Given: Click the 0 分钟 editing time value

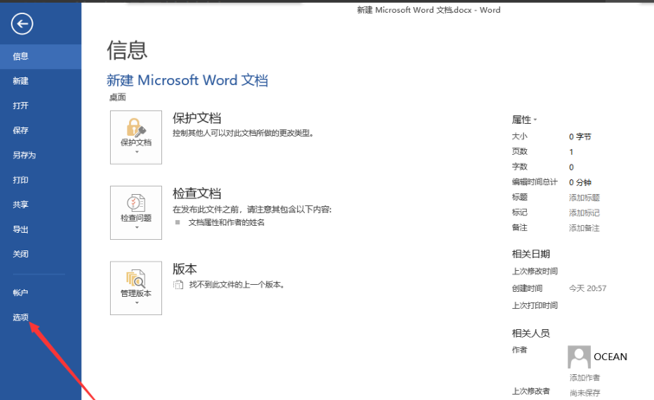Looking at the screenshot, I should (580, 183).
